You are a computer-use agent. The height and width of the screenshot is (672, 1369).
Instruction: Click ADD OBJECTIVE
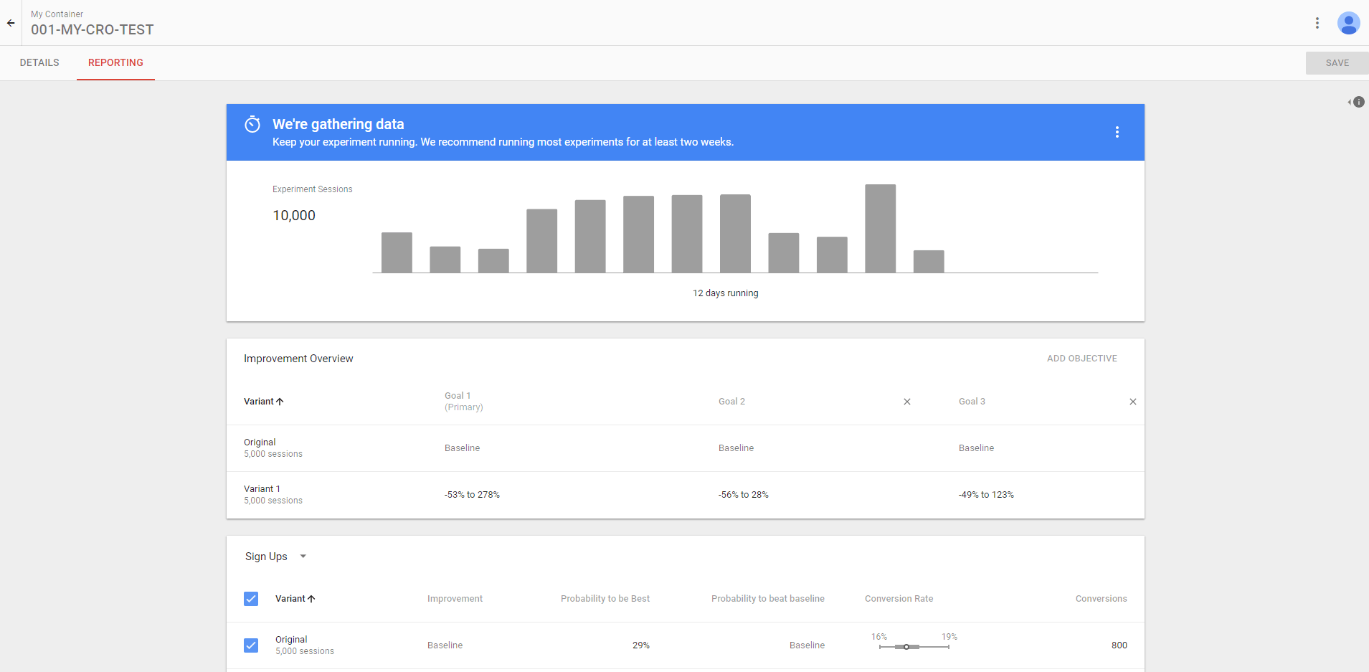pyautogui.click(x=1081, y=358)
